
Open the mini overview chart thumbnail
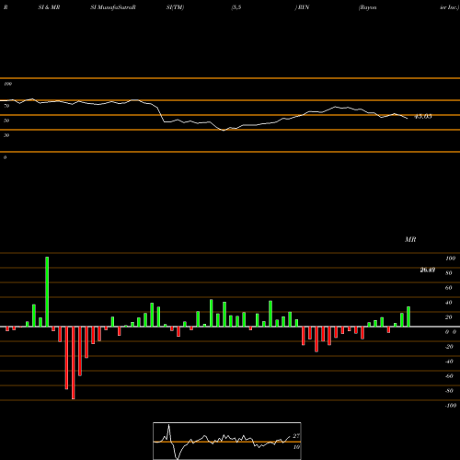[x=227, y=441]
